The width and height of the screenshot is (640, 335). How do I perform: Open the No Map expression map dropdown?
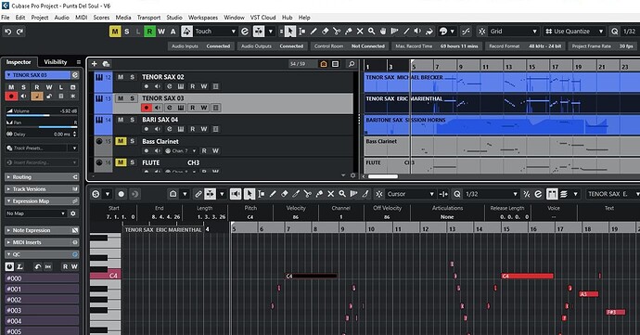(x=35, y=213)
